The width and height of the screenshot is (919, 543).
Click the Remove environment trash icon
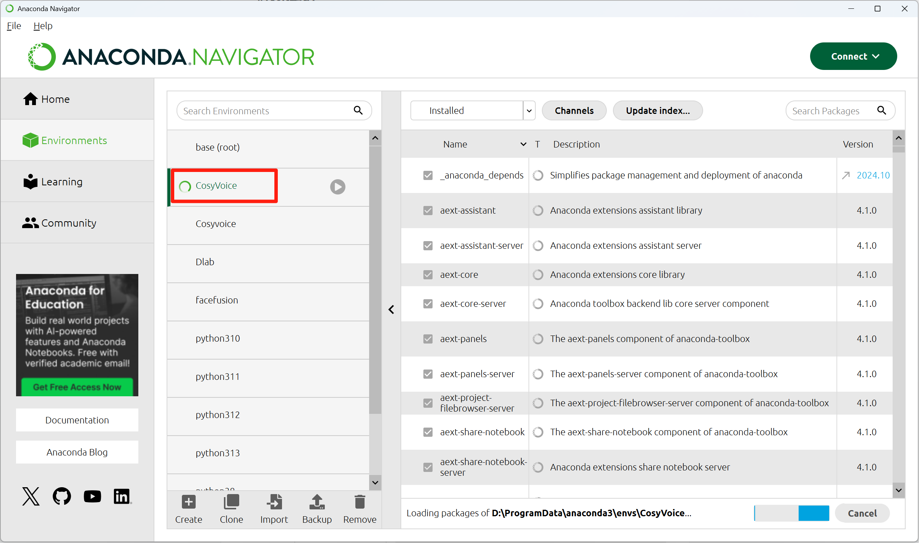click(360, 502)
